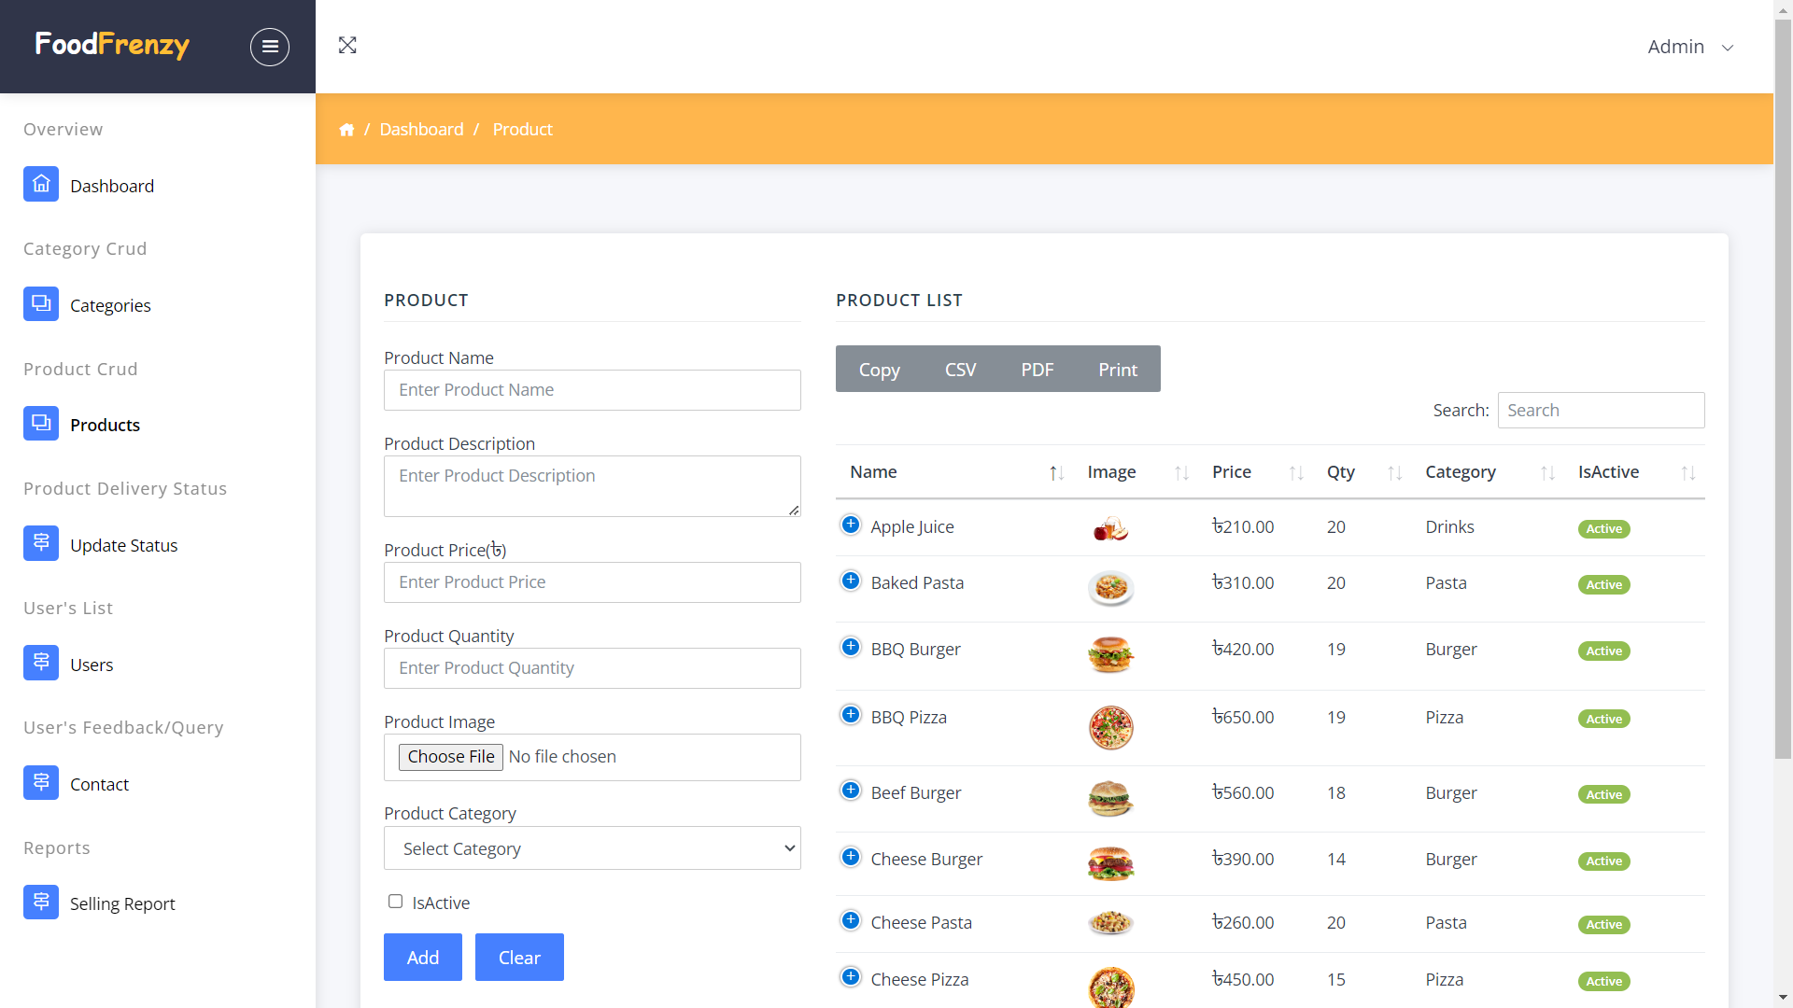Open the Admin account dropdown
Image resolution: width=1793 pixels, height=1008 pixels.
pos(1690,46)
